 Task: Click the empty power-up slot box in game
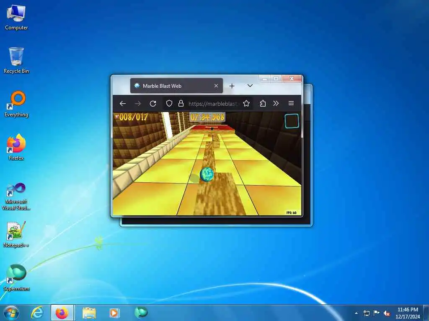point(292,121)
